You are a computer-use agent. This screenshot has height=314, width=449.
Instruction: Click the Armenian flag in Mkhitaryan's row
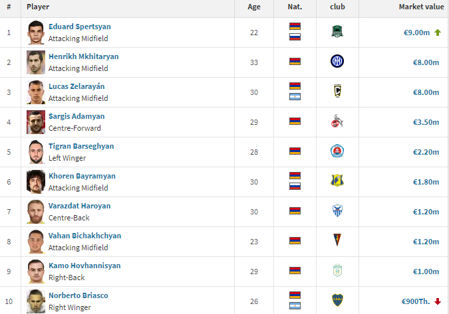click(x=295, y=62)
